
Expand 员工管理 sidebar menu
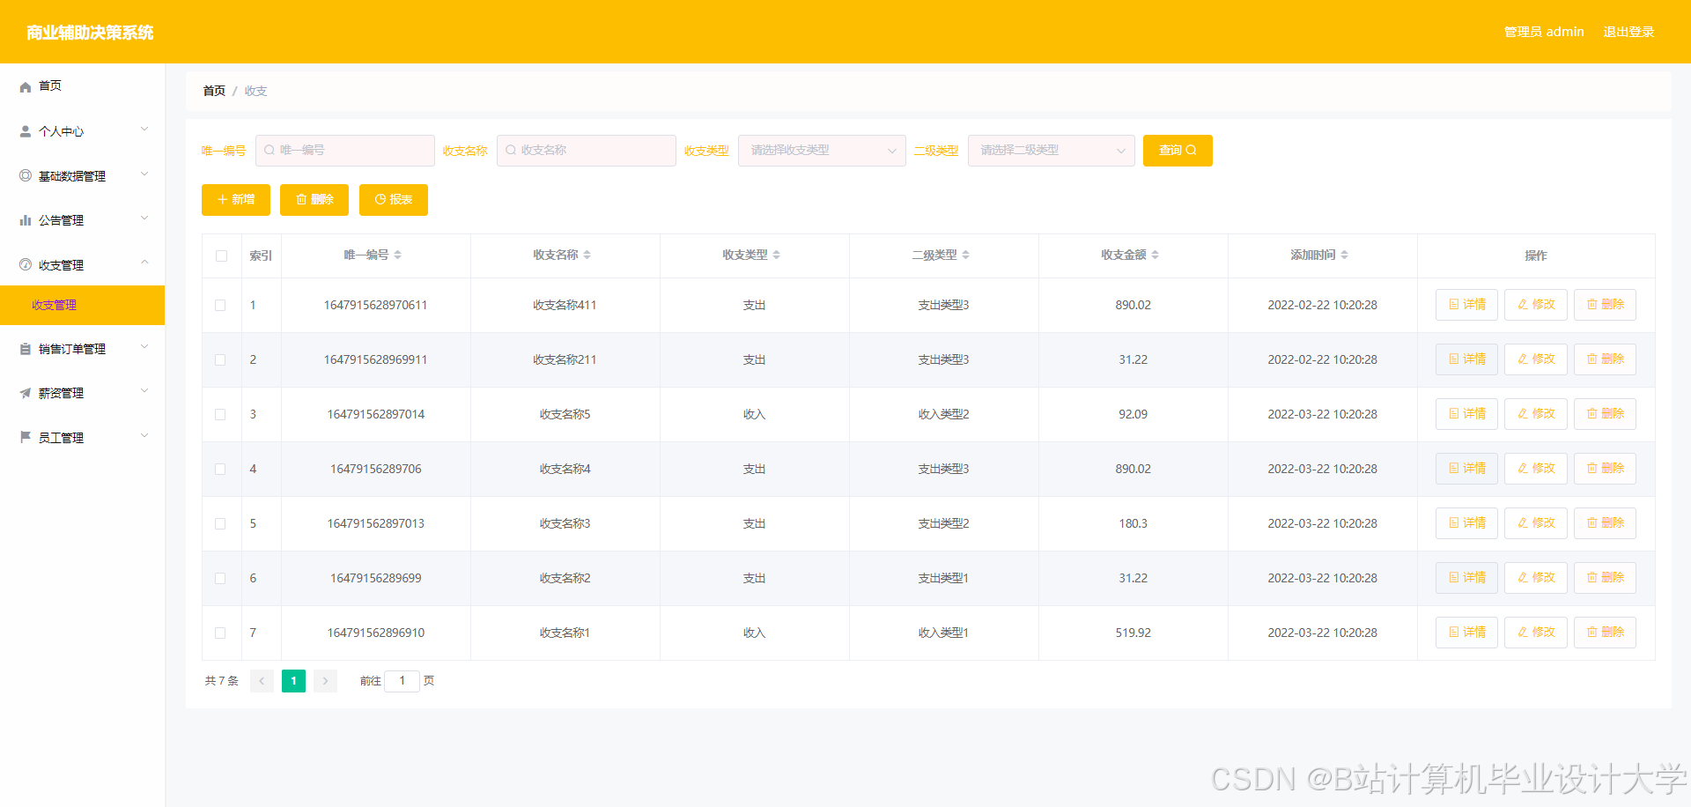pos(83,437)
